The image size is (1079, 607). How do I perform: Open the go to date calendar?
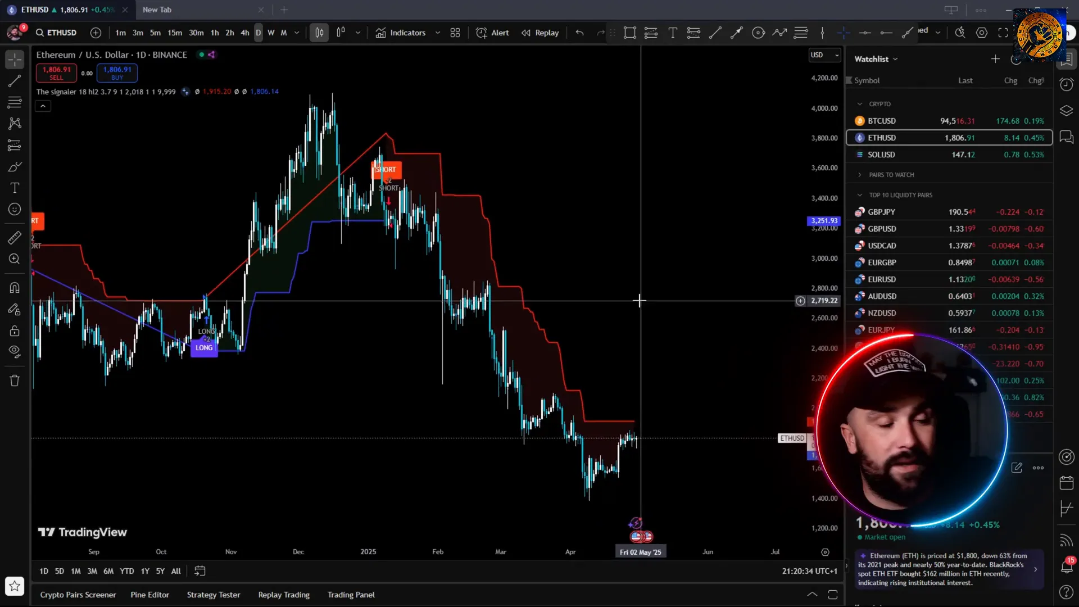pyautogui.click(x=200, y=571)
